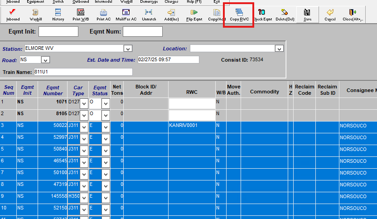
Task: Open the Intermodal menu
Action: tap(103, 2)
